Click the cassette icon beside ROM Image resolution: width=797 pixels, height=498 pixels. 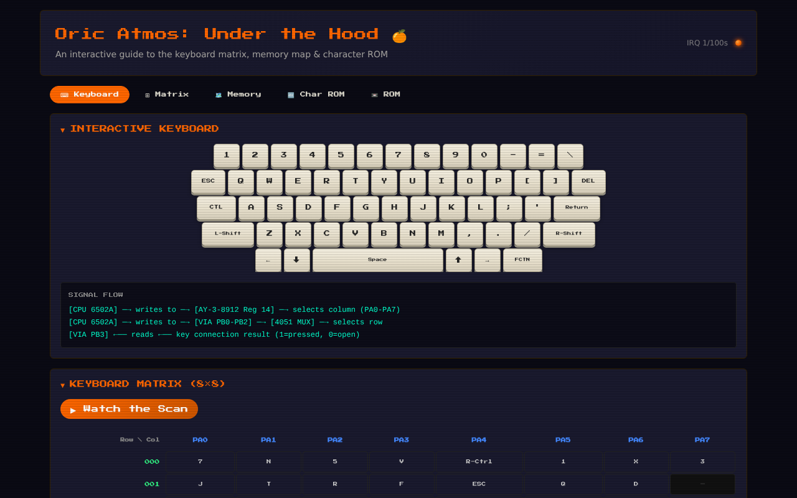pos(374,94)
